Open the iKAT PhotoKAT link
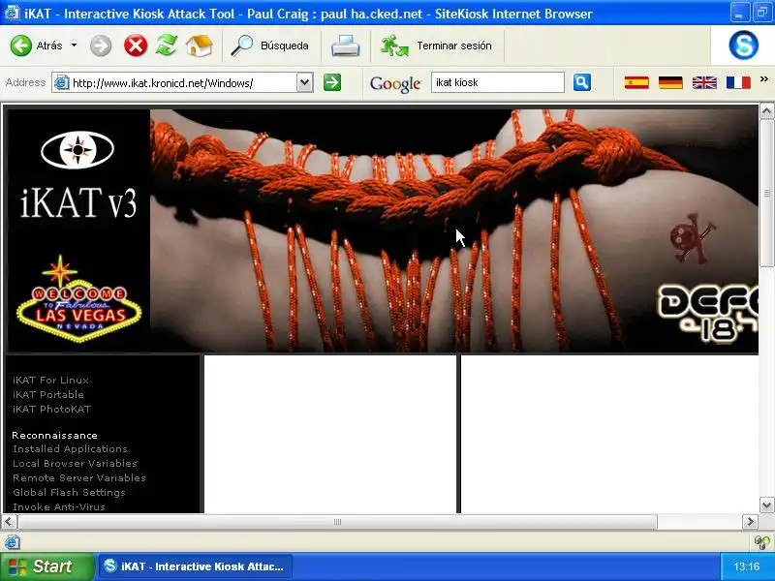The height and width of the screenshot is (581, 775). click(52, 409)
